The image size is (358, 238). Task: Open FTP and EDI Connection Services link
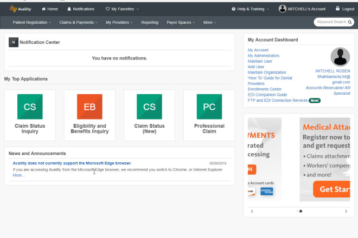tap(278, 100)
